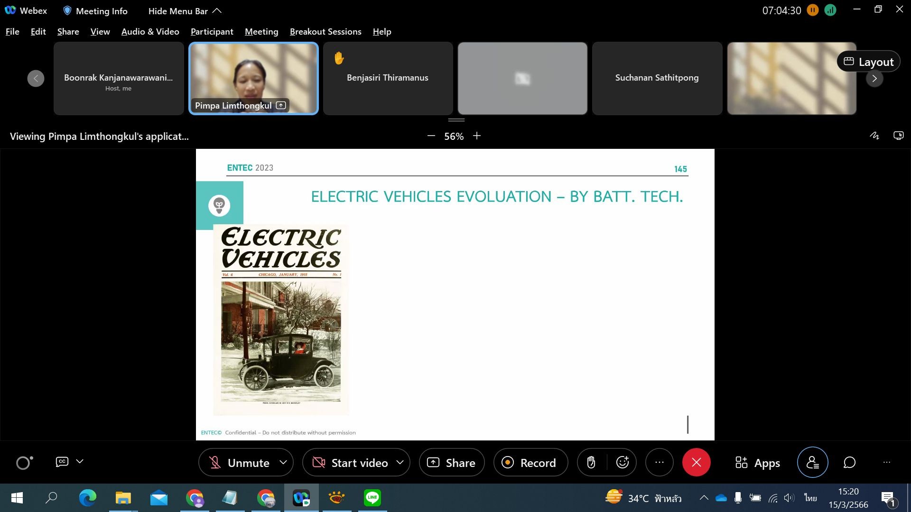Zoom in shared content with plus
Screen dimensions: 911x512
pos(477,136)
